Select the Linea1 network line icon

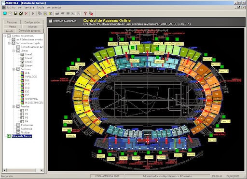pos(22,54)
